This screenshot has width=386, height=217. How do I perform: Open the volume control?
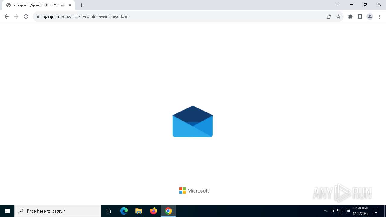tap(347, 211)
